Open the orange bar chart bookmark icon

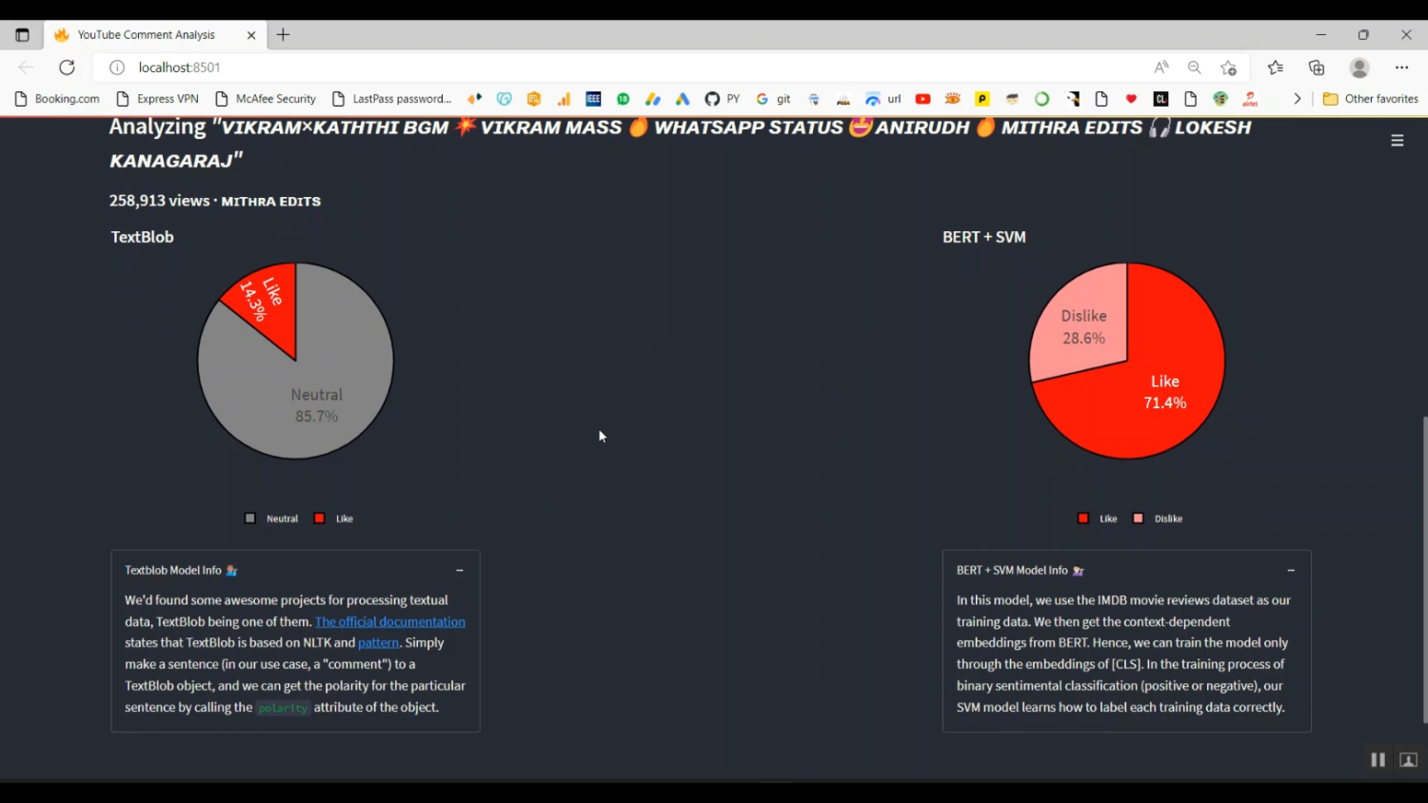(x=564, y=99)
